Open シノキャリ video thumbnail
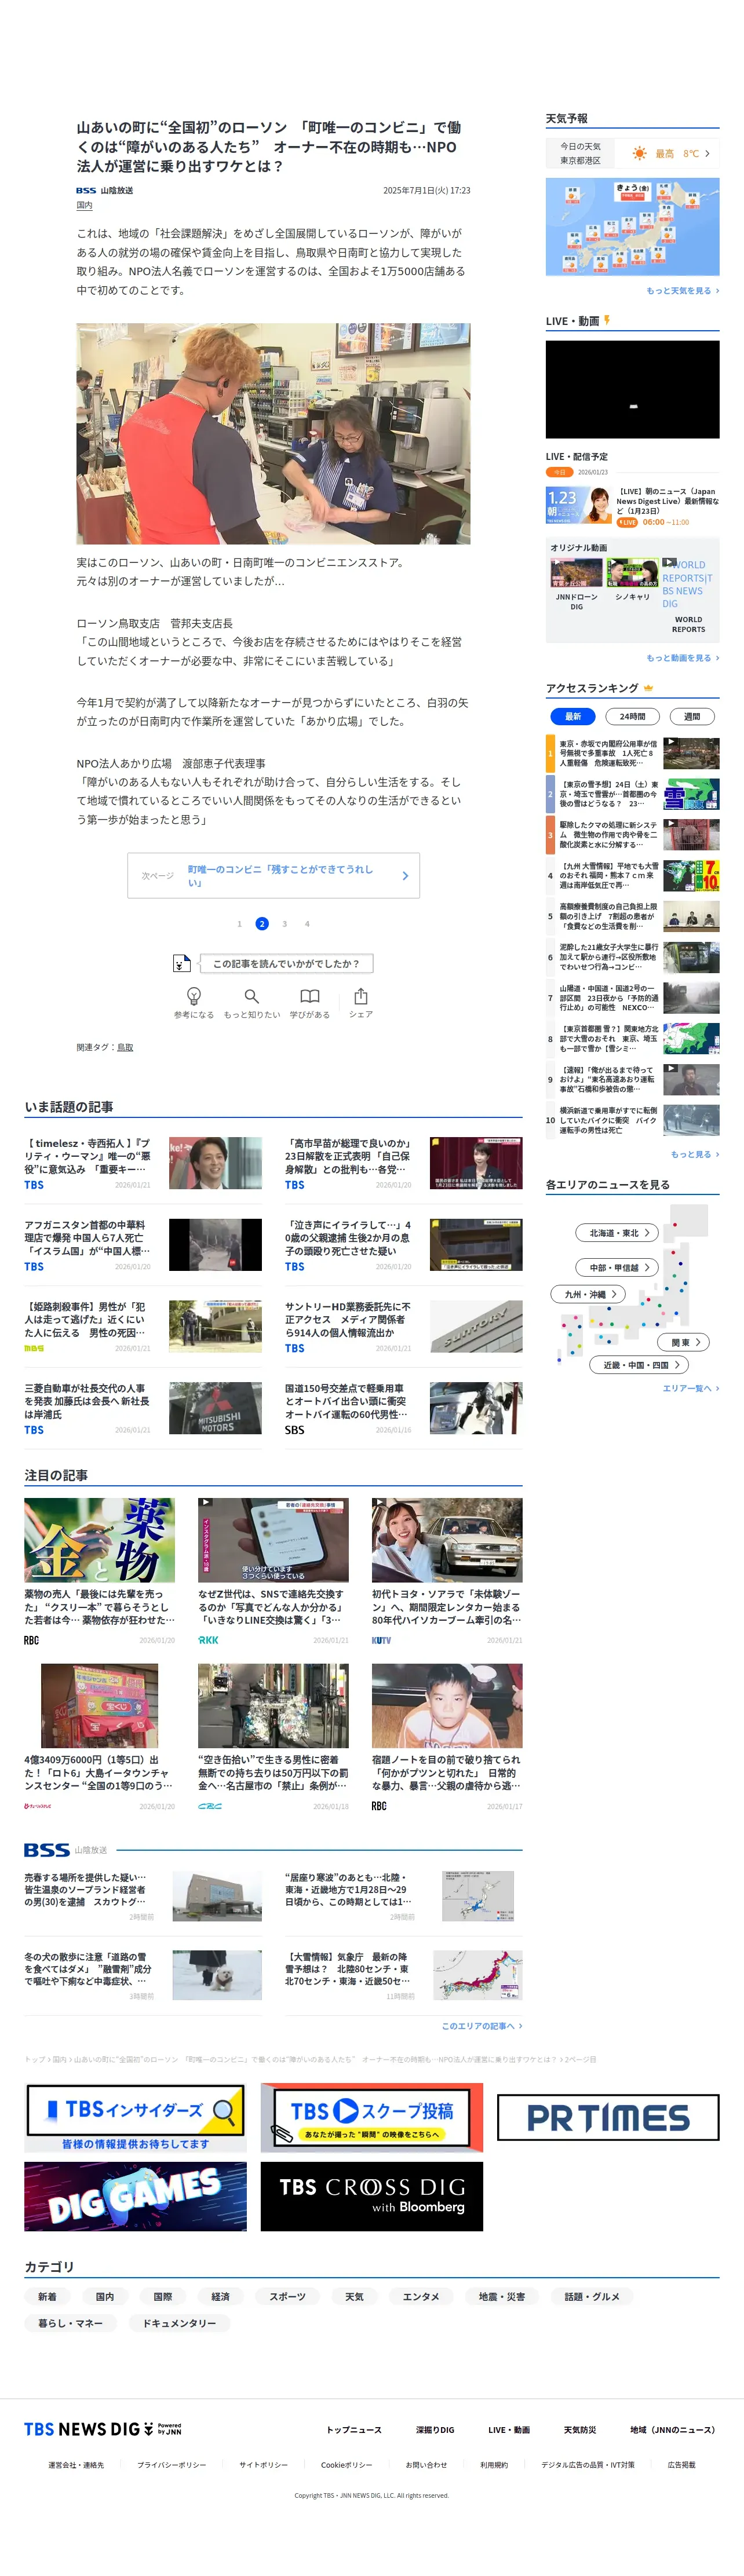The height and width of the screenshot is (2576, 744). click(x=632, y=573)
